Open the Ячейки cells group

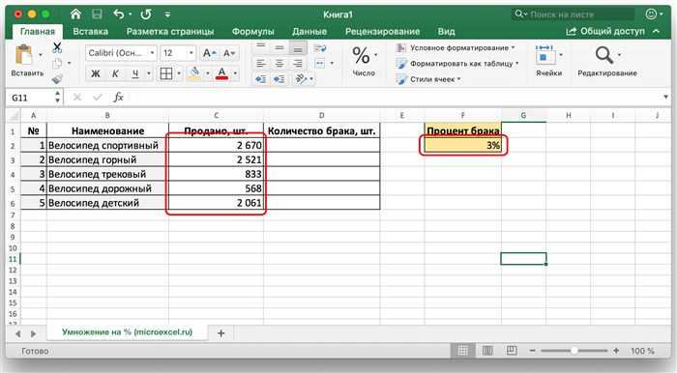click(548, 61)
